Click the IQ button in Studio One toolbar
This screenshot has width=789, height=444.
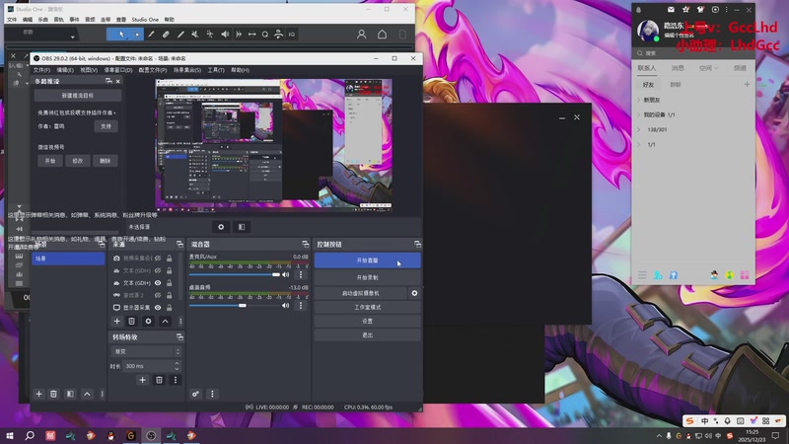coord(292,35)
